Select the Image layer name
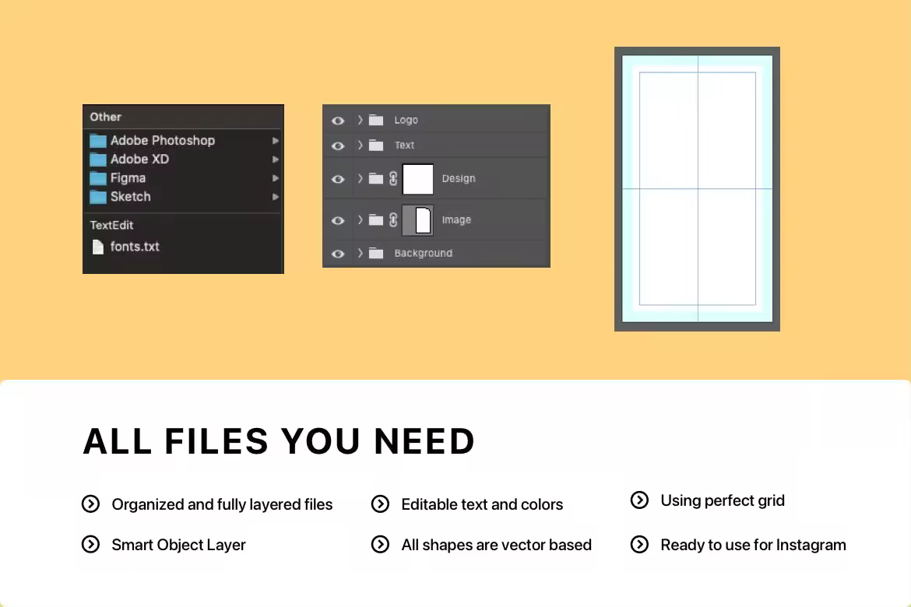911x607 pixels. point(456,220)
